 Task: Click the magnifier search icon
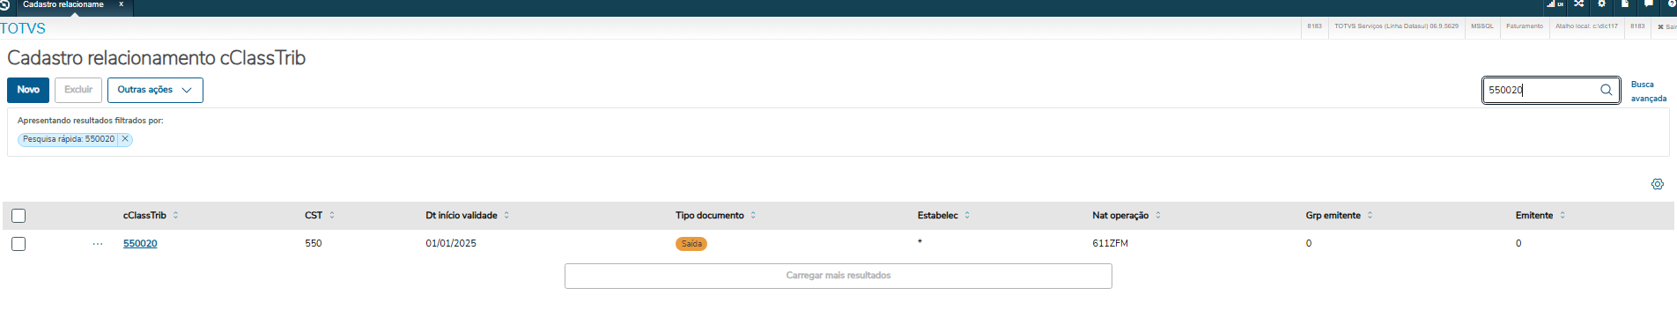1607,90
